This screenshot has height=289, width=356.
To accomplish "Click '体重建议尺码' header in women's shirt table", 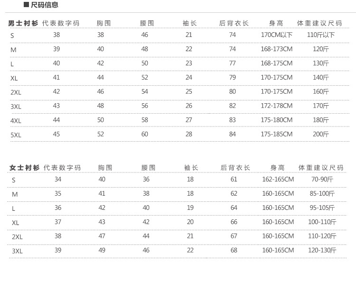I will click(321, 168).
